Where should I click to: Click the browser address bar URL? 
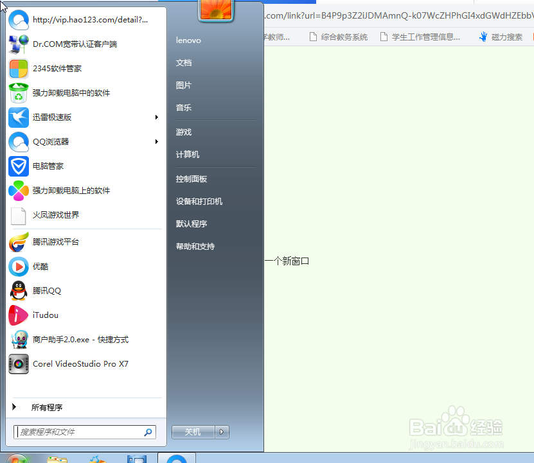(x=399, y=15)
